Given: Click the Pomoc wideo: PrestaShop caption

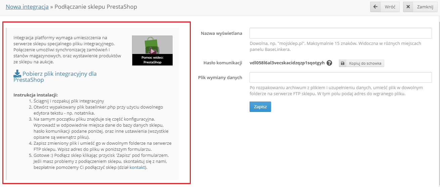Looking at the screenshot, I should click(152, 60).
